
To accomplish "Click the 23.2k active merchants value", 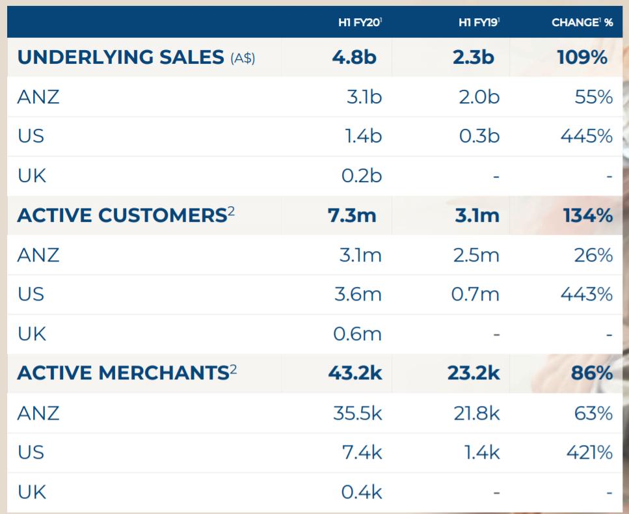I will (473, 373).
